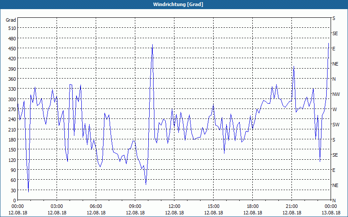The width and height of the screenshot is (348, 217).
Task: Select the Grad unit label on the axis
Action: coord(11,20)
